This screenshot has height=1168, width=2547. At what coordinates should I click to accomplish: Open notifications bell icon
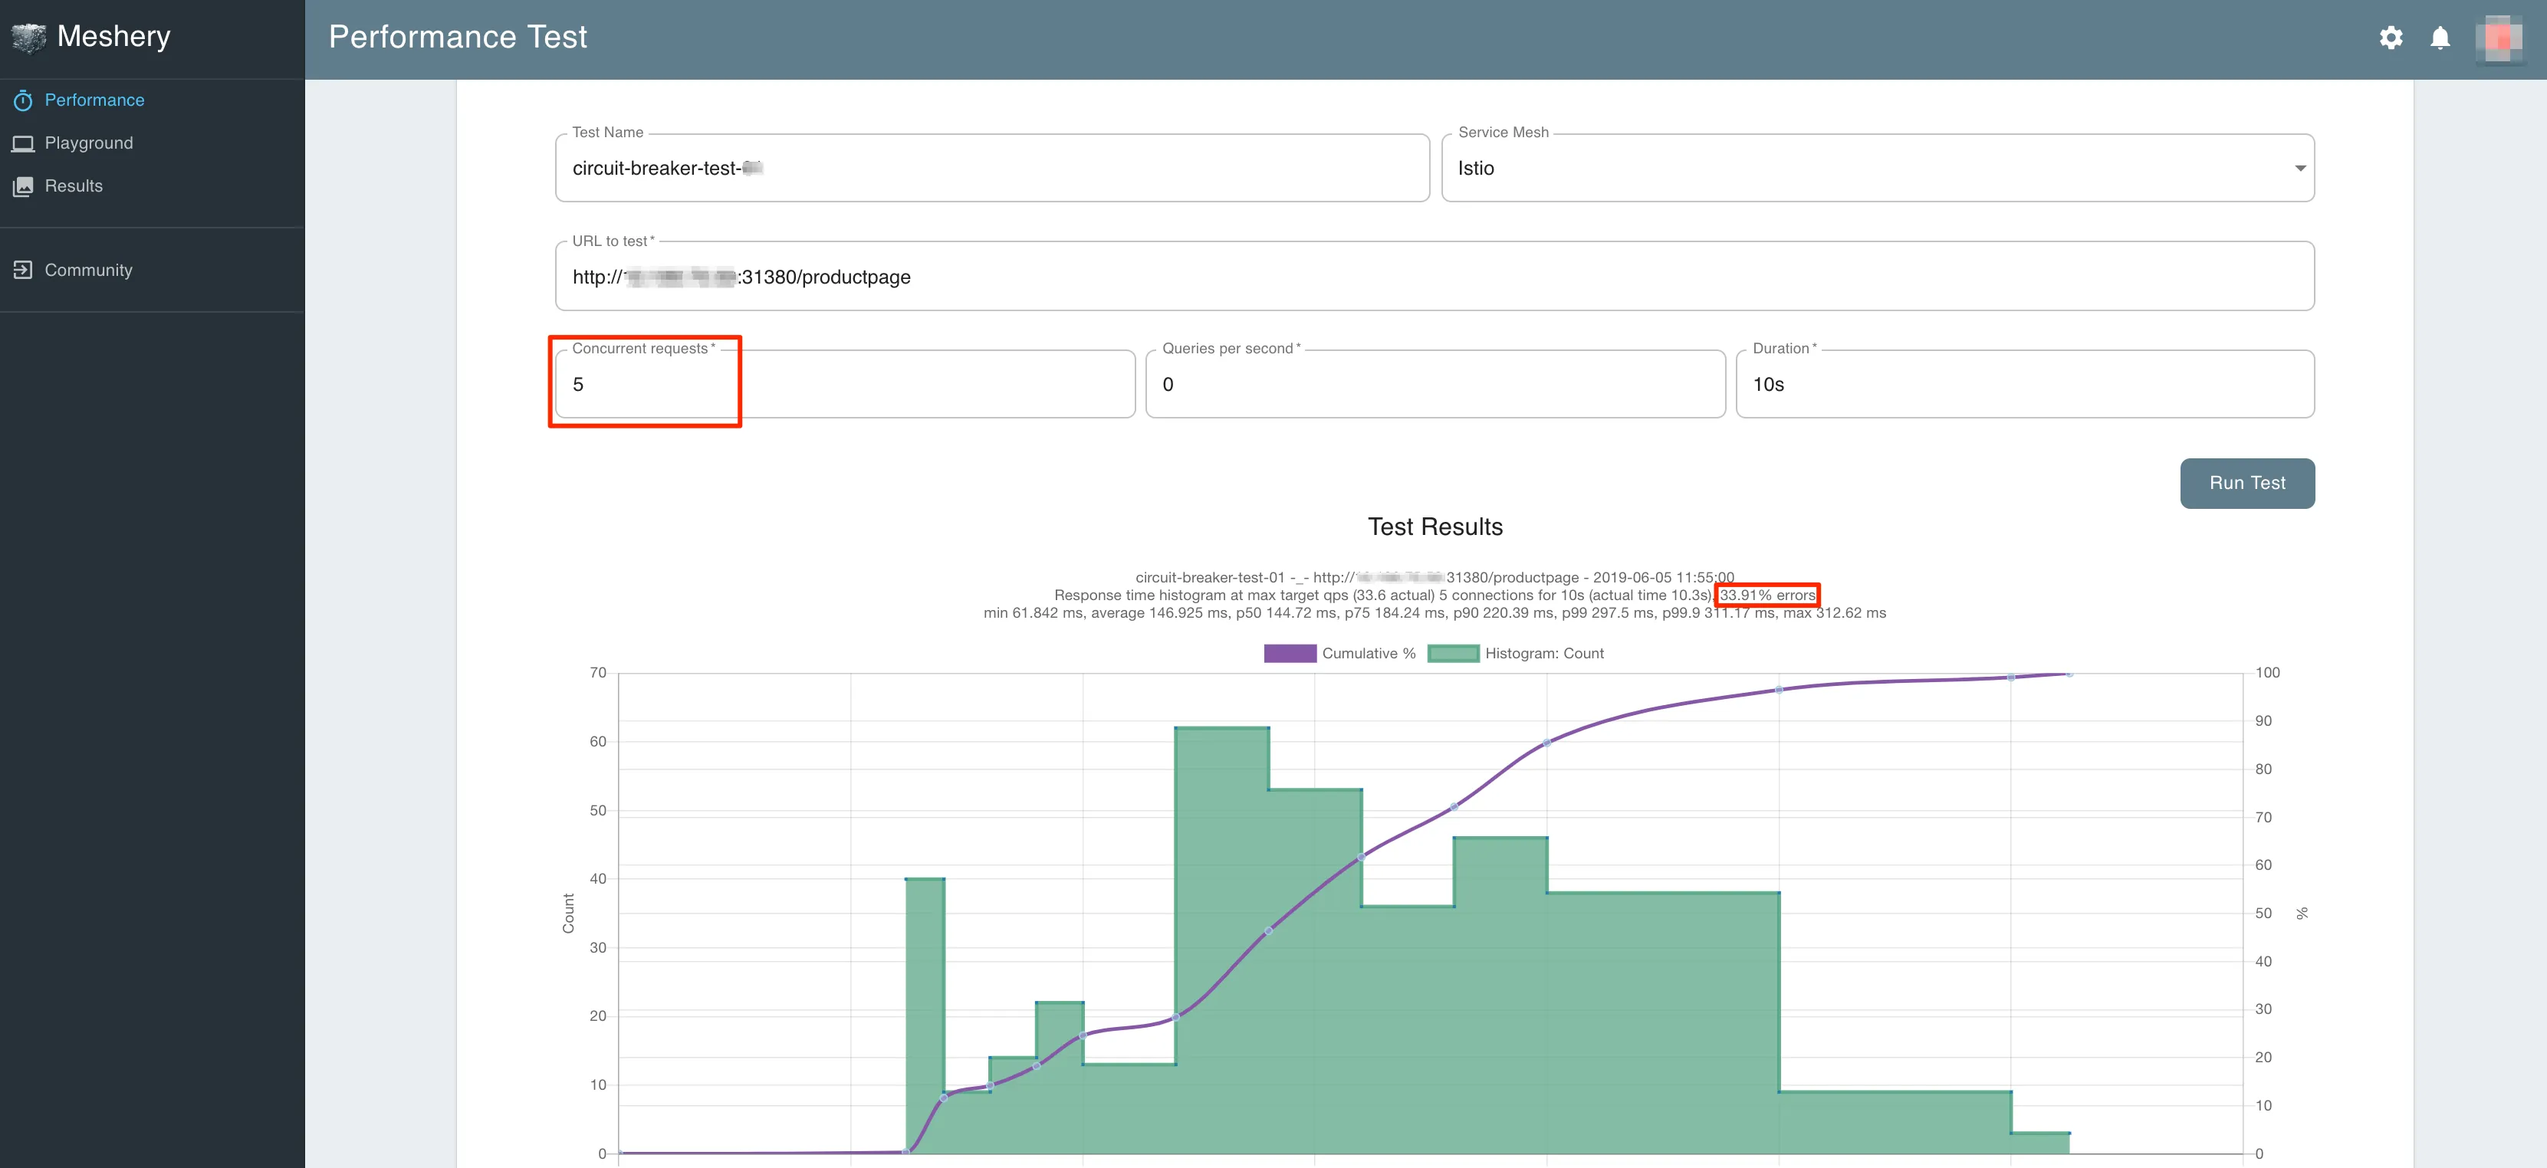2439,38
